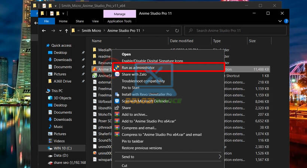Select Pin to taskbar
307x168 pixels.
pos(133,141)
